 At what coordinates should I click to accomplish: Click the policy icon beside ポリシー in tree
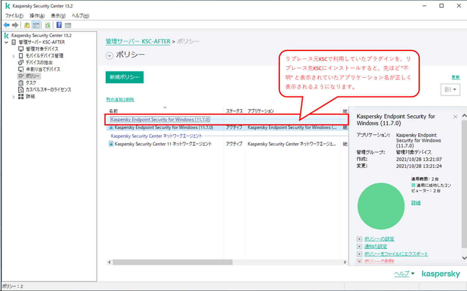[21, 76]
